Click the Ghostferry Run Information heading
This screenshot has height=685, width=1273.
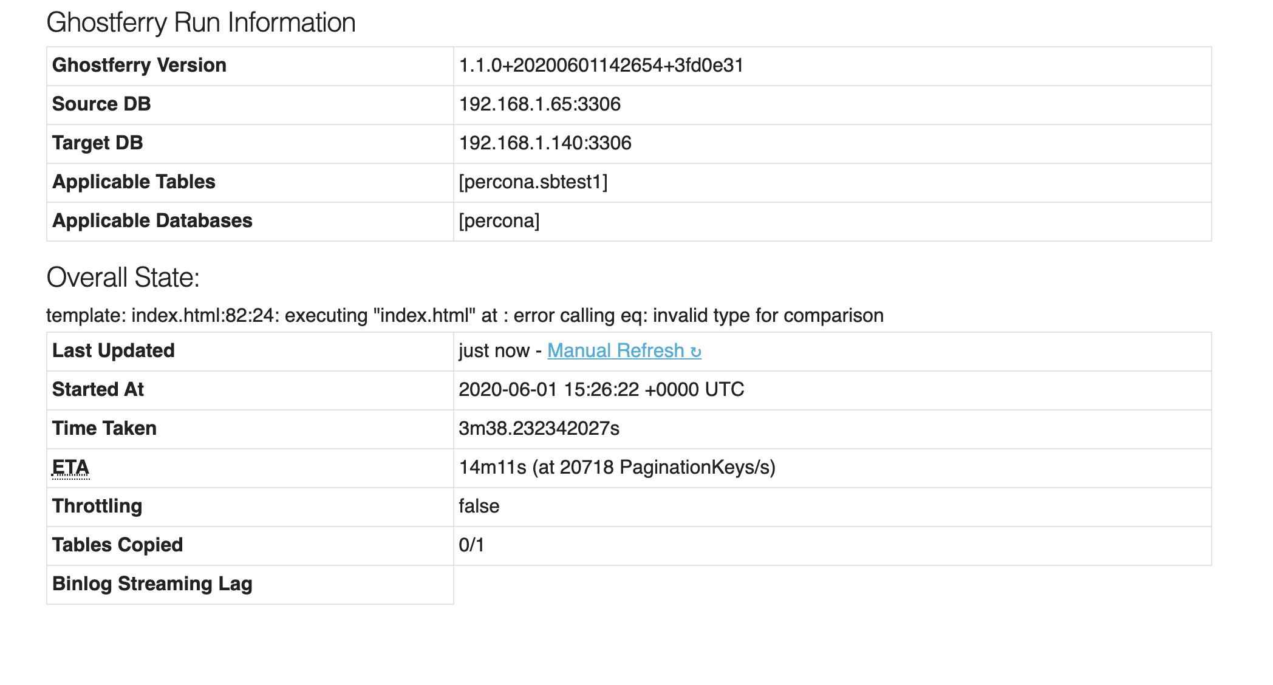[x=201, y=22]
